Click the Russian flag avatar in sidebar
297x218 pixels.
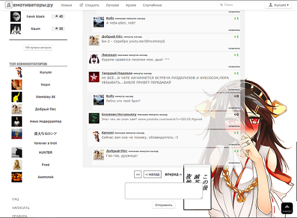tap(17, 134)
